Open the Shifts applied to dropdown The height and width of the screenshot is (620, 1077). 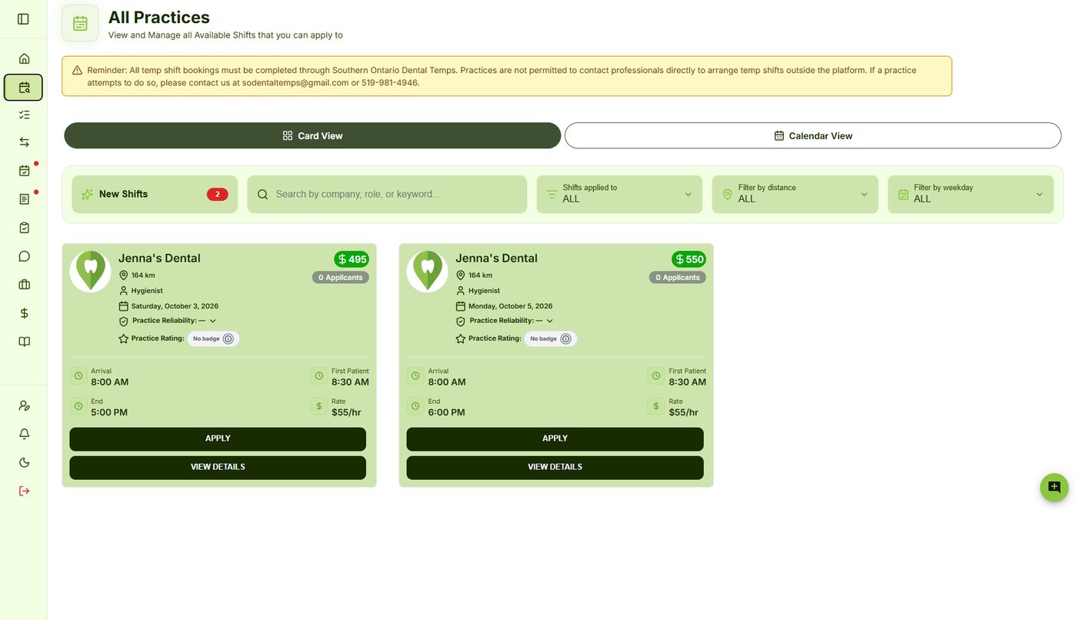tap(619, 195)
